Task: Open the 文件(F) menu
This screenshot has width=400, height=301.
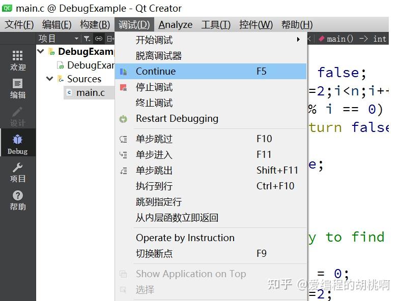Action: (19, 25)
